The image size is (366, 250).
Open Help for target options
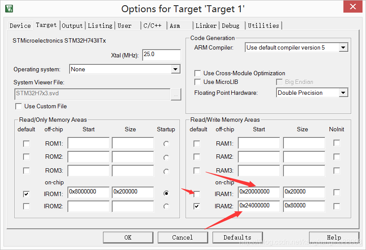pos(334,237)
